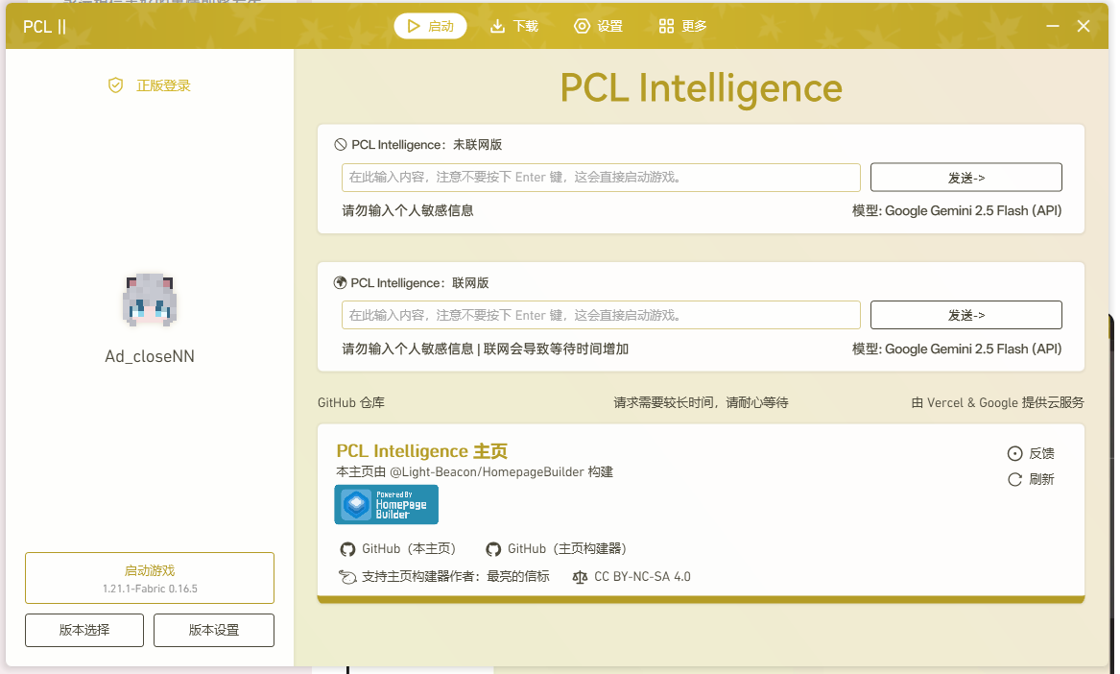Open the 设置 settings icon
The height and width of the screenshot is (674, 1120).
584,26
